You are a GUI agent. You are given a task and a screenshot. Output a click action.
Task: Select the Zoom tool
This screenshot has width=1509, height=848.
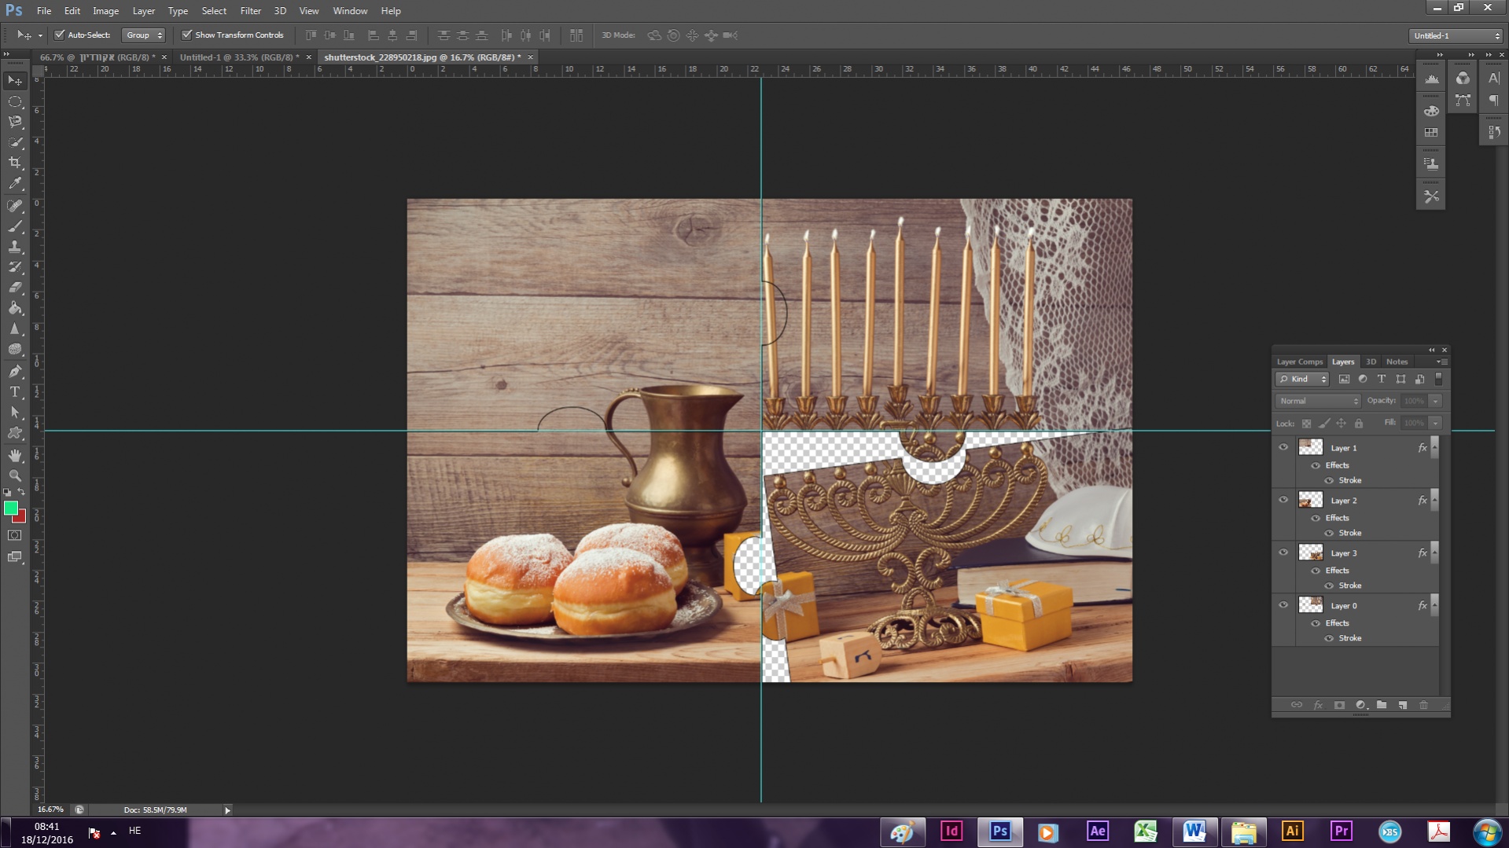pos(15,475)
